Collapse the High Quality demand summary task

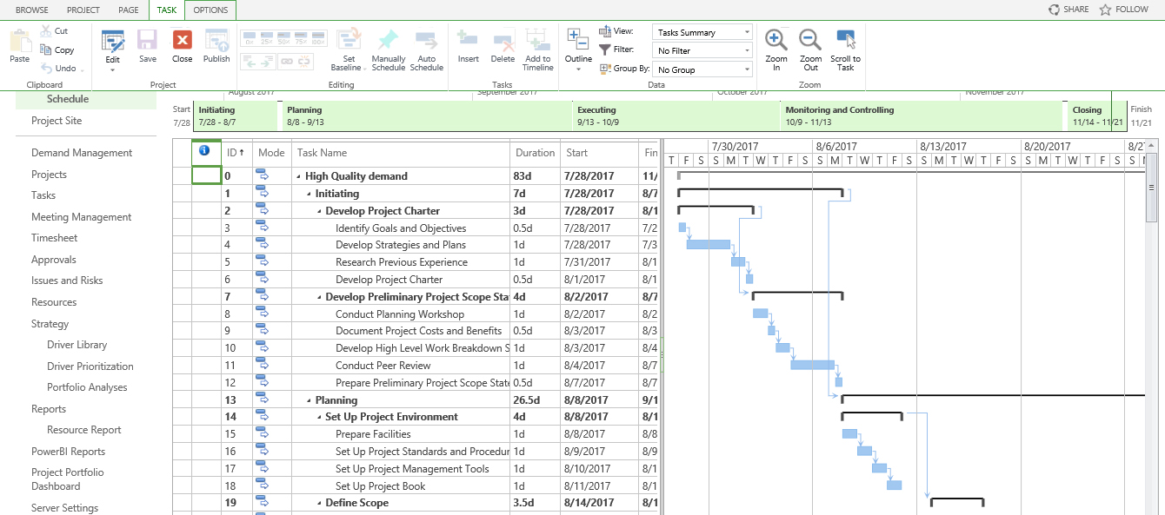pos(299,176)
